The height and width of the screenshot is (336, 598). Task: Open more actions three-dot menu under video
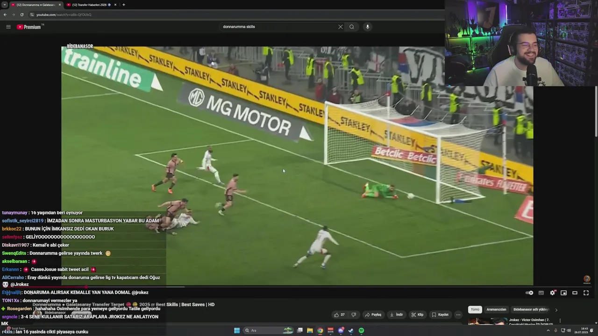coord(458,315)
